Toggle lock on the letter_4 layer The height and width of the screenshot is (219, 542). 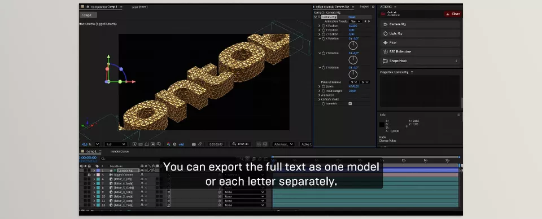point(89,192)
